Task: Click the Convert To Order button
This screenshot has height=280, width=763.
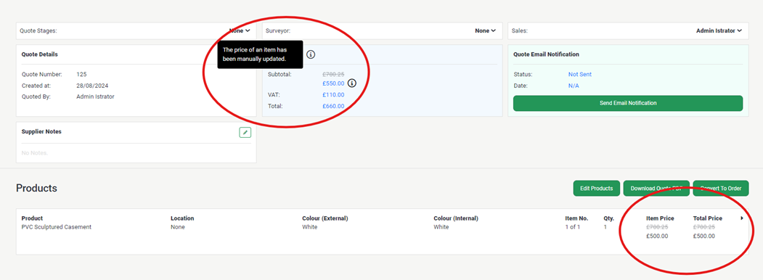Action: 721,188
